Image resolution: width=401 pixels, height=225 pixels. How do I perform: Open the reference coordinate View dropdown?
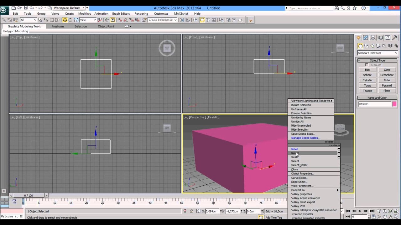[x=88, y=20]
